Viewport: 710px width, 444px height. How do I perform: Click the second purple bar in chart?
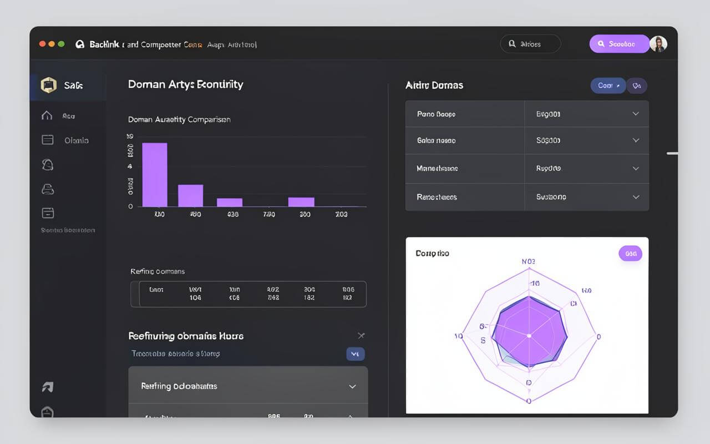point(190,195)
